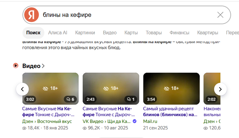Image resolution: width=239 pixels, height=138 pixels.
Task: Open source Дзен › Восточный вкус
Action: pos(47,121)
